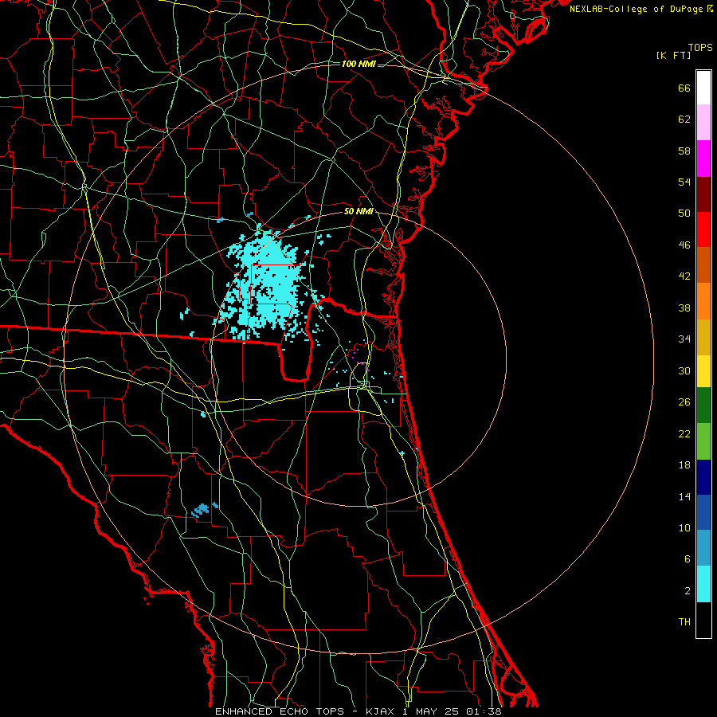Click the yellow 34 color swatch
This screenshot has height=717, width=717.
click(703, 370)
